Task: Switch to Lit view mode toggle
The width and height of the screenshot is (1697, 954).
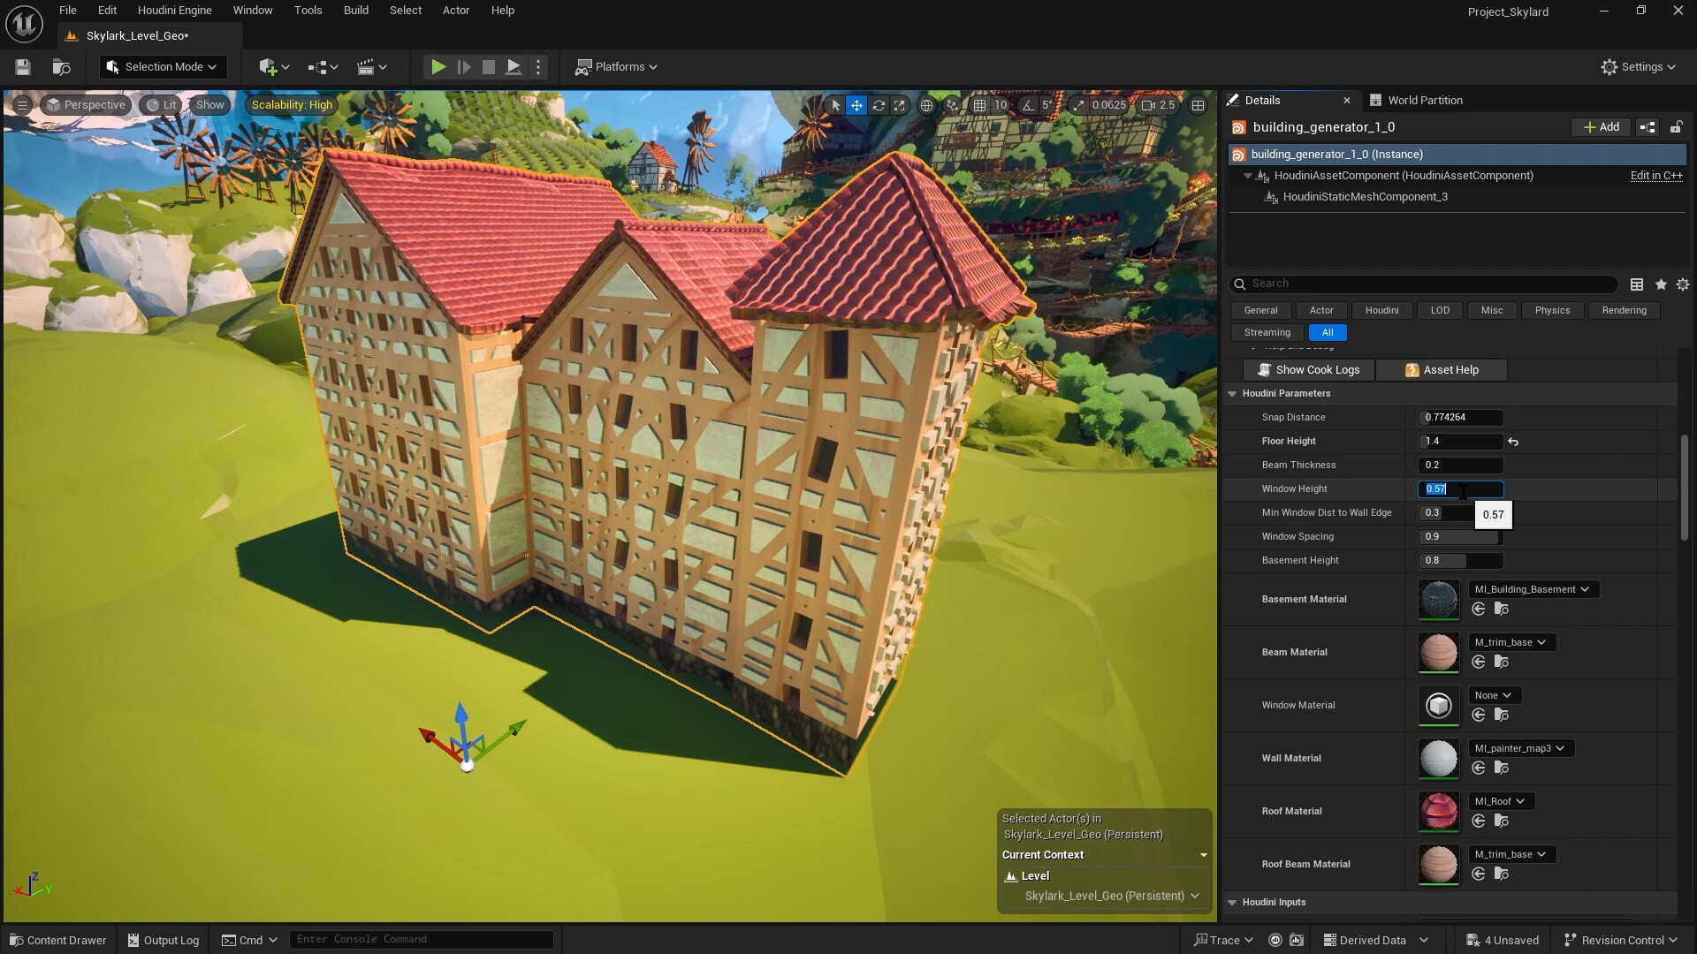Action: (x=160, y=104)
